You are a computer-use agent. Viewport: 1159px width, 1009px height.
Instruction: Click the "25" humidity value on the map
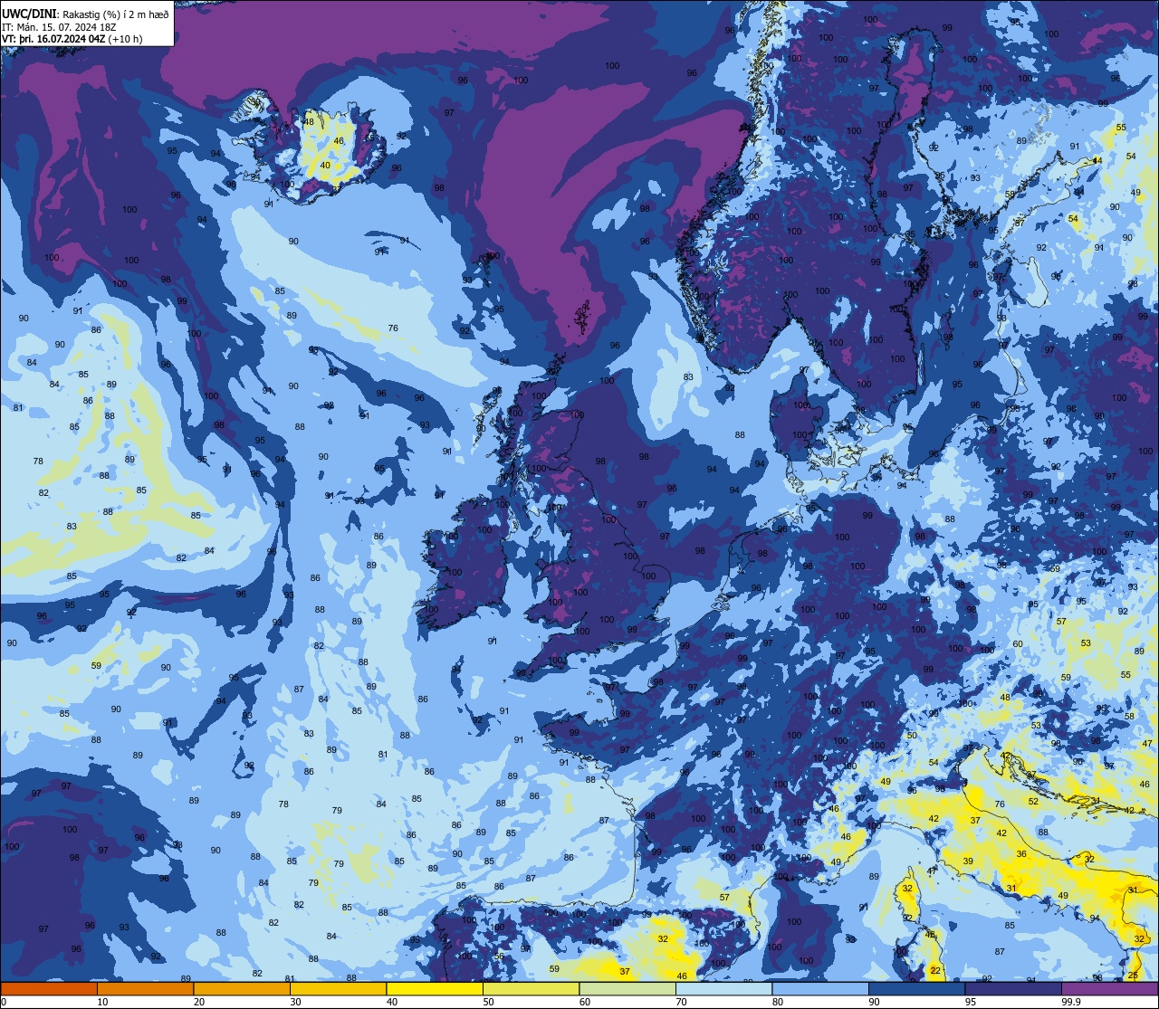point(1133,975)
